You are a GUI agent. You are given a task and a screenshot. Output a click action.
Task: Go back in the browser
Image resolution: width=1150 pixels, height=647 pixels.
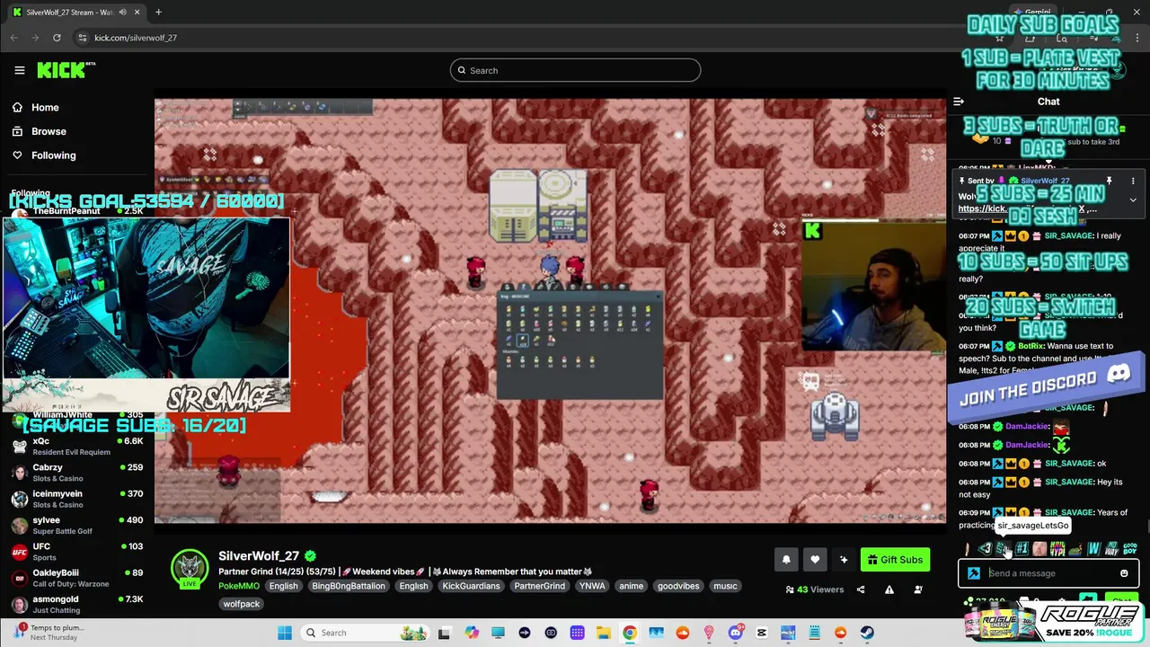click(x=13, y=38)
